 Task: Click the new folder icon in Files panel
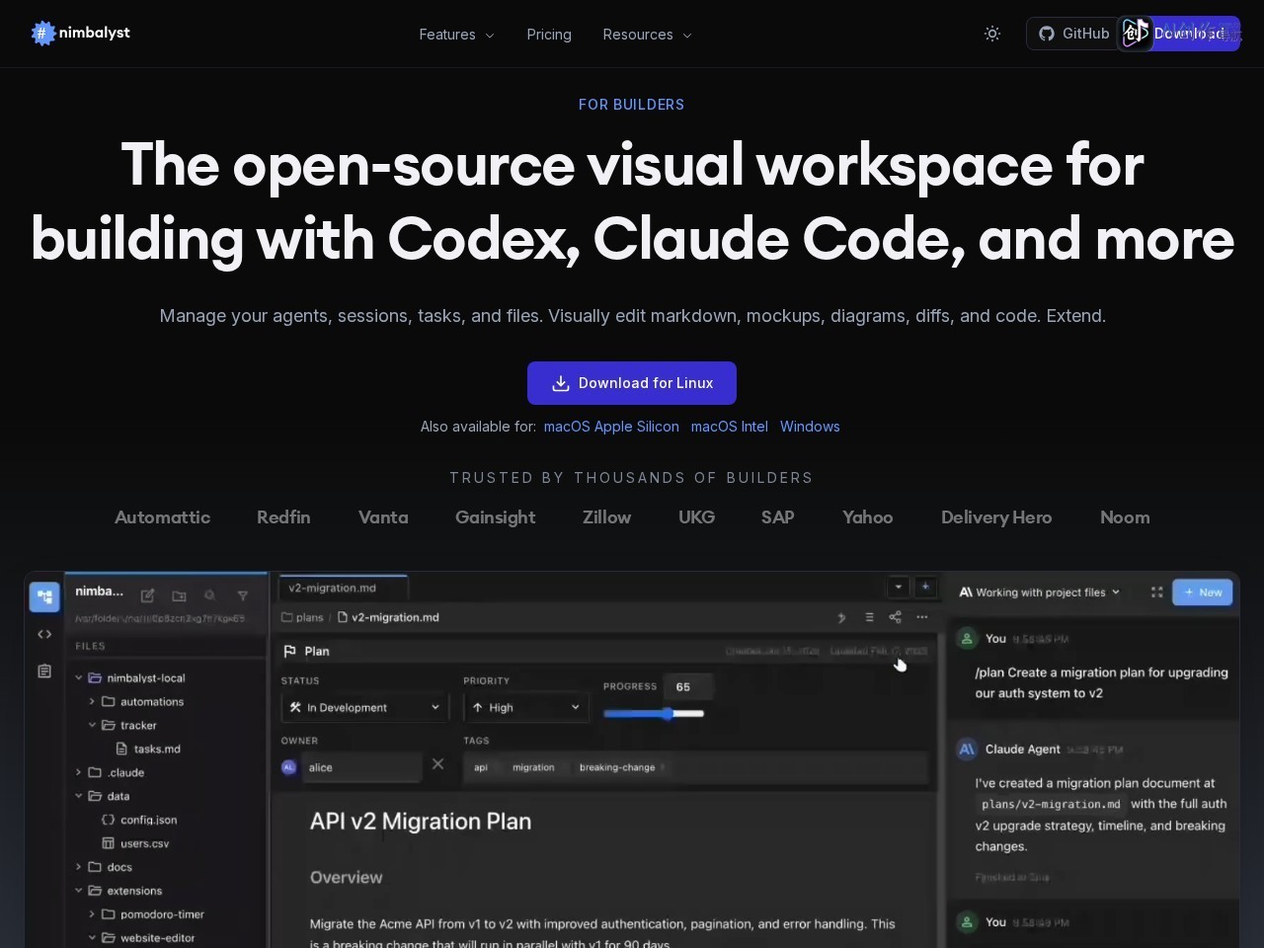click(x=179, y=595)
